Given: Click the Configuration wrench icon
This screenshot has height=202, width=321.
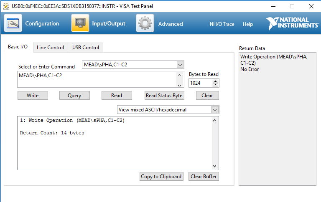Looking at the screenshot, I should pyautogui.click(x=13, y=23).
